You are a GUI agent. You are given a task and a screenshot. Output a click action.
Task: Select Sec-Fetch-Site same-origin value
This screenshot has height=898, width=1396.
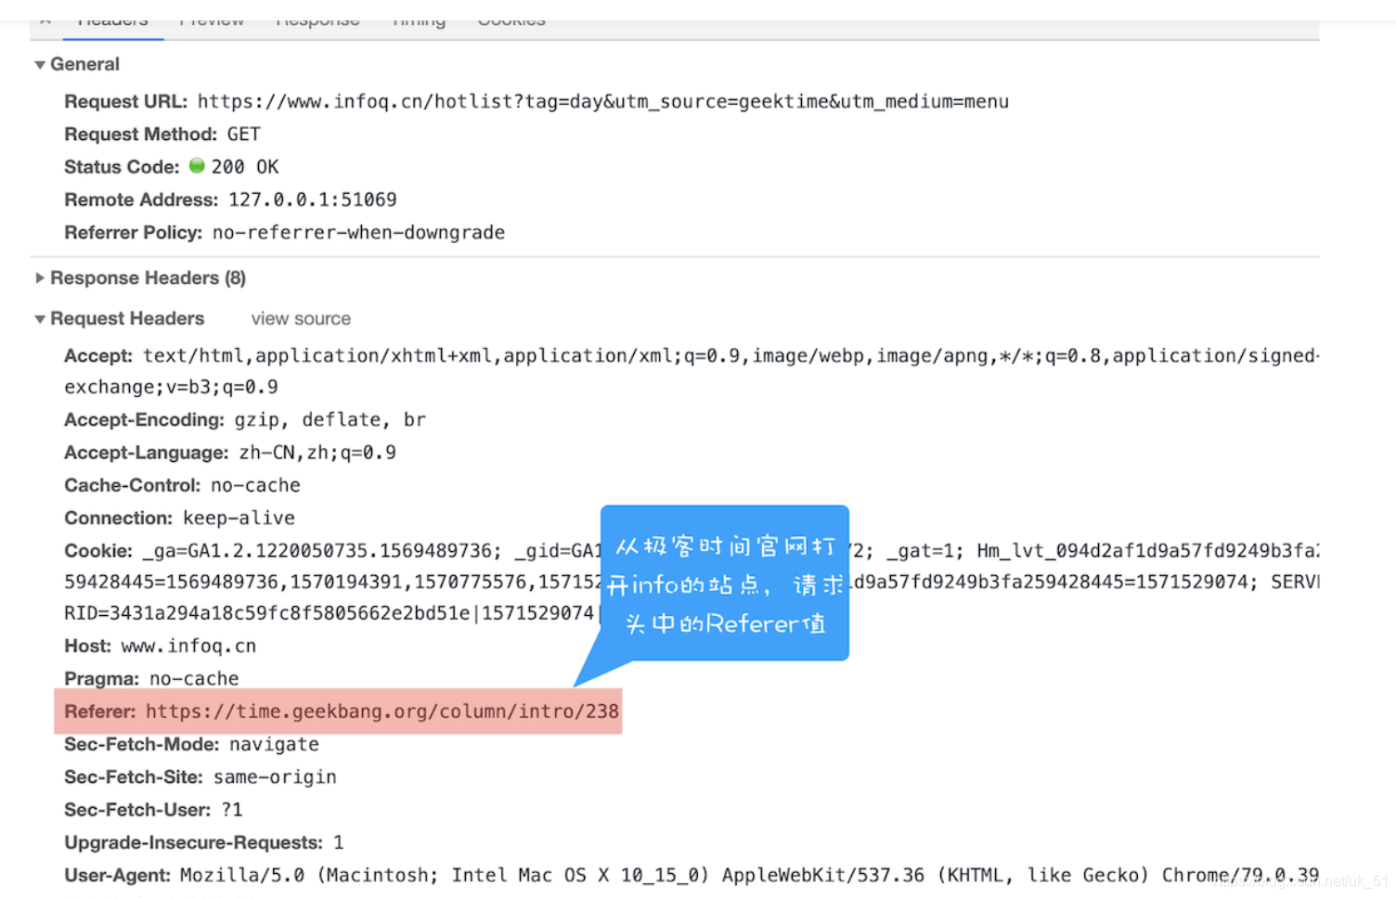click(275, 777)
